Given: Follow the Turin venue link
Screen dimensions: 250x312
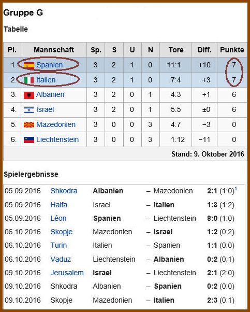Looking at the screenshot, I should click(58, 245).
